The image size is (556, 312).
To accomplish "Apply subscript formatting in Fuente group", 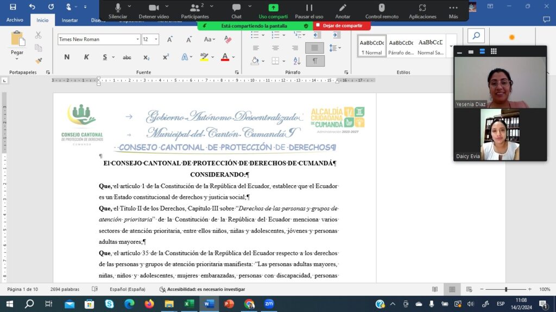I will 147,57.
